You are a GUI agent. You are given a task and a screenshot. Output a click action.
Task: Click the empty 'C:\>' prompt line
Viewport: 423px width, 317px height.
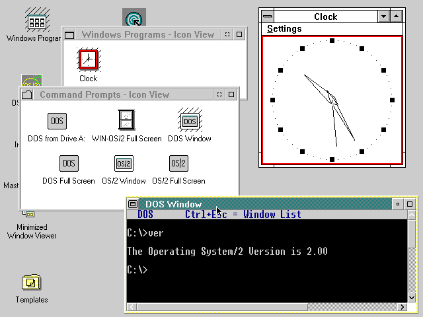point(137,269)
